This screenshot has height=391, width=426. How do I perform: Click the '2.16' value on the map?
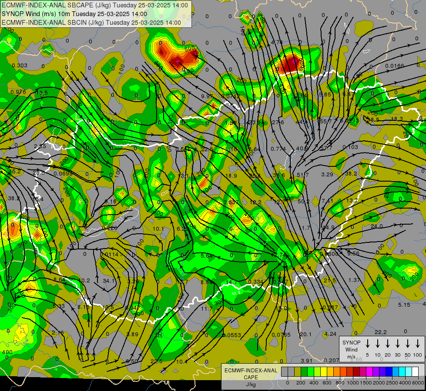57,332
